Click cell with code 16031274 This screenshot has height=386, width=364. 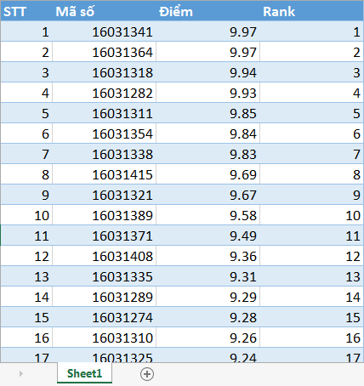[104, 317]
